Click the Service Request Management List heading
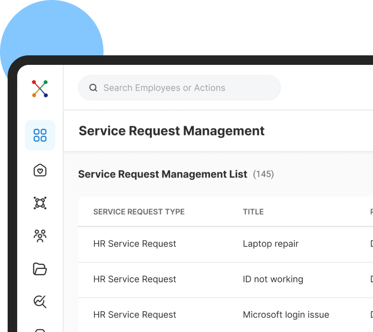Image resolution: width=373 pixels, height=332 pixels. [x=163, y=174]
